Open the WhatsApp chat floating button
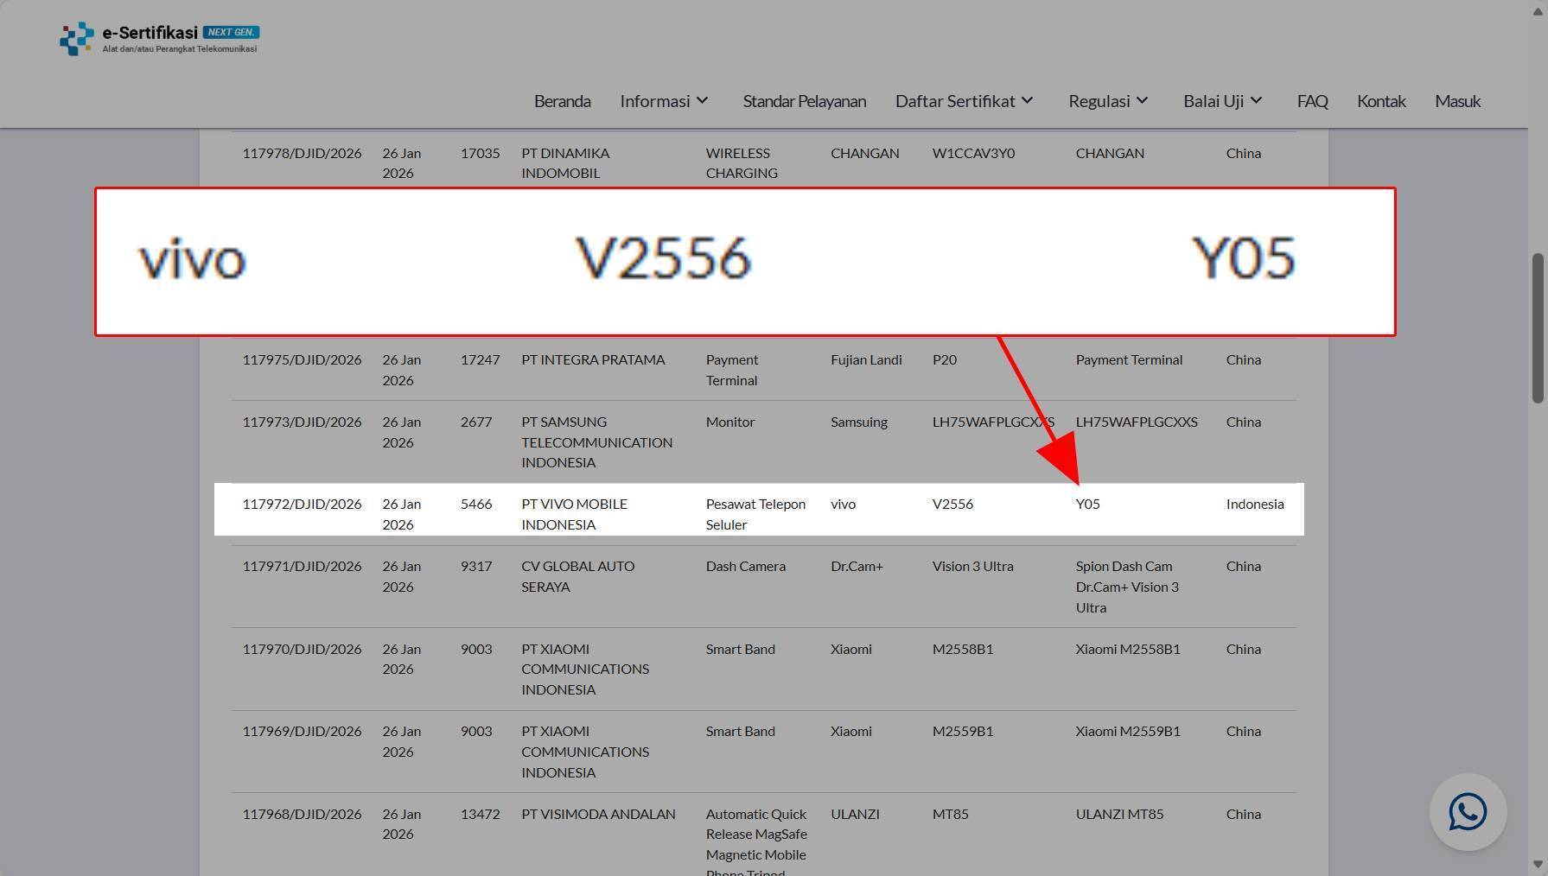Viewport: 1548px width, 876px height. coord(1468,812)
